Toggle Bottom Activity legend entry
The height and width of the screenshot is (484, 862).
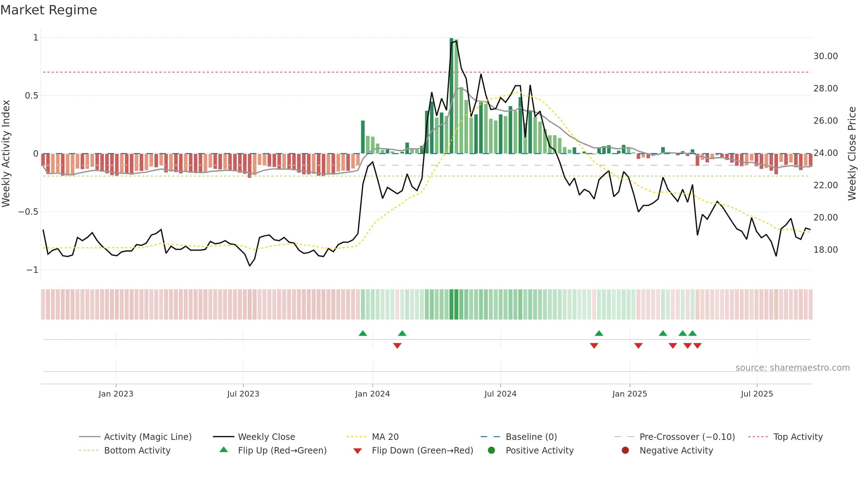(125, 450)
